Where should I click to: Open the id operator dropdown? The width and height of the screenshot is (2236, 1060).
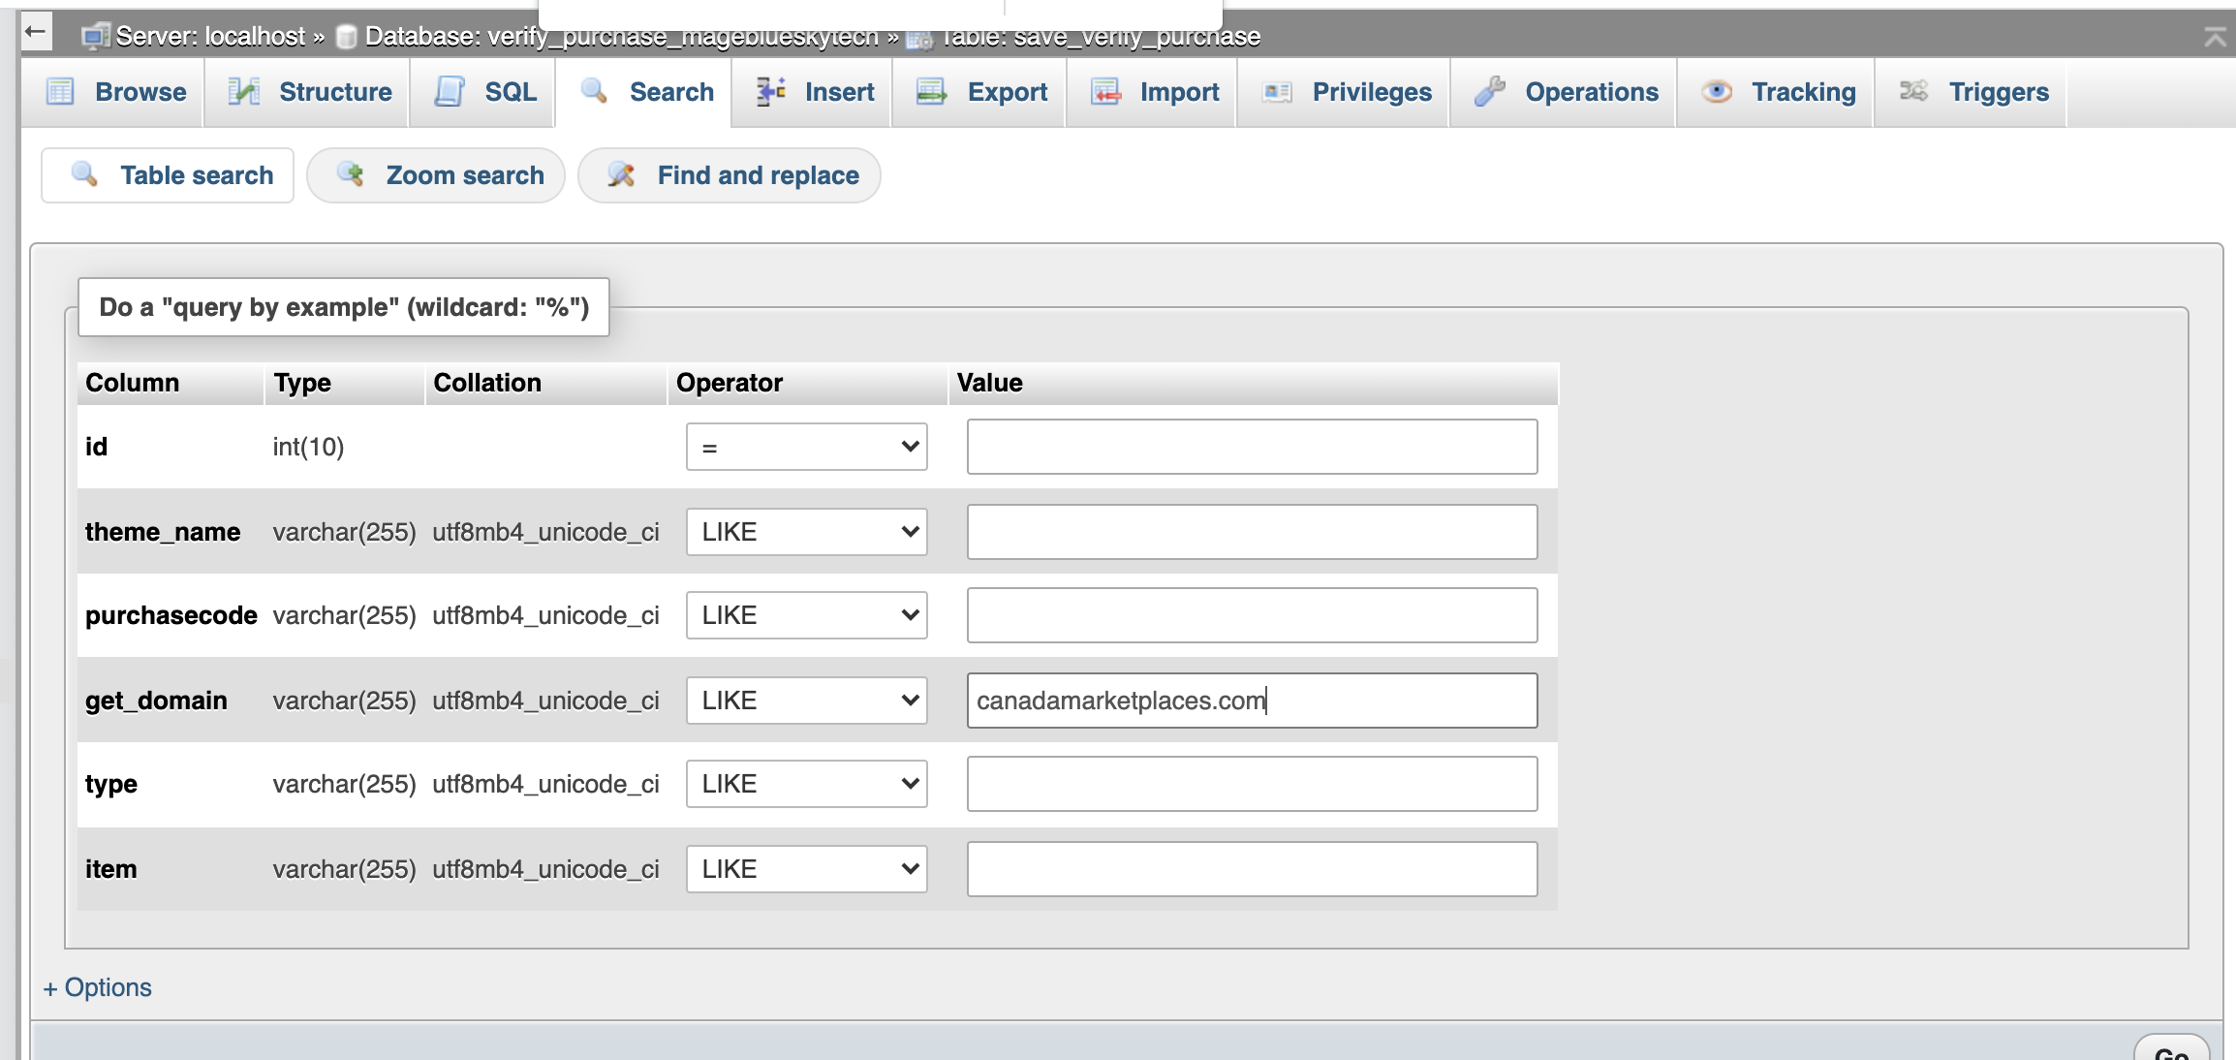[806, 447]
